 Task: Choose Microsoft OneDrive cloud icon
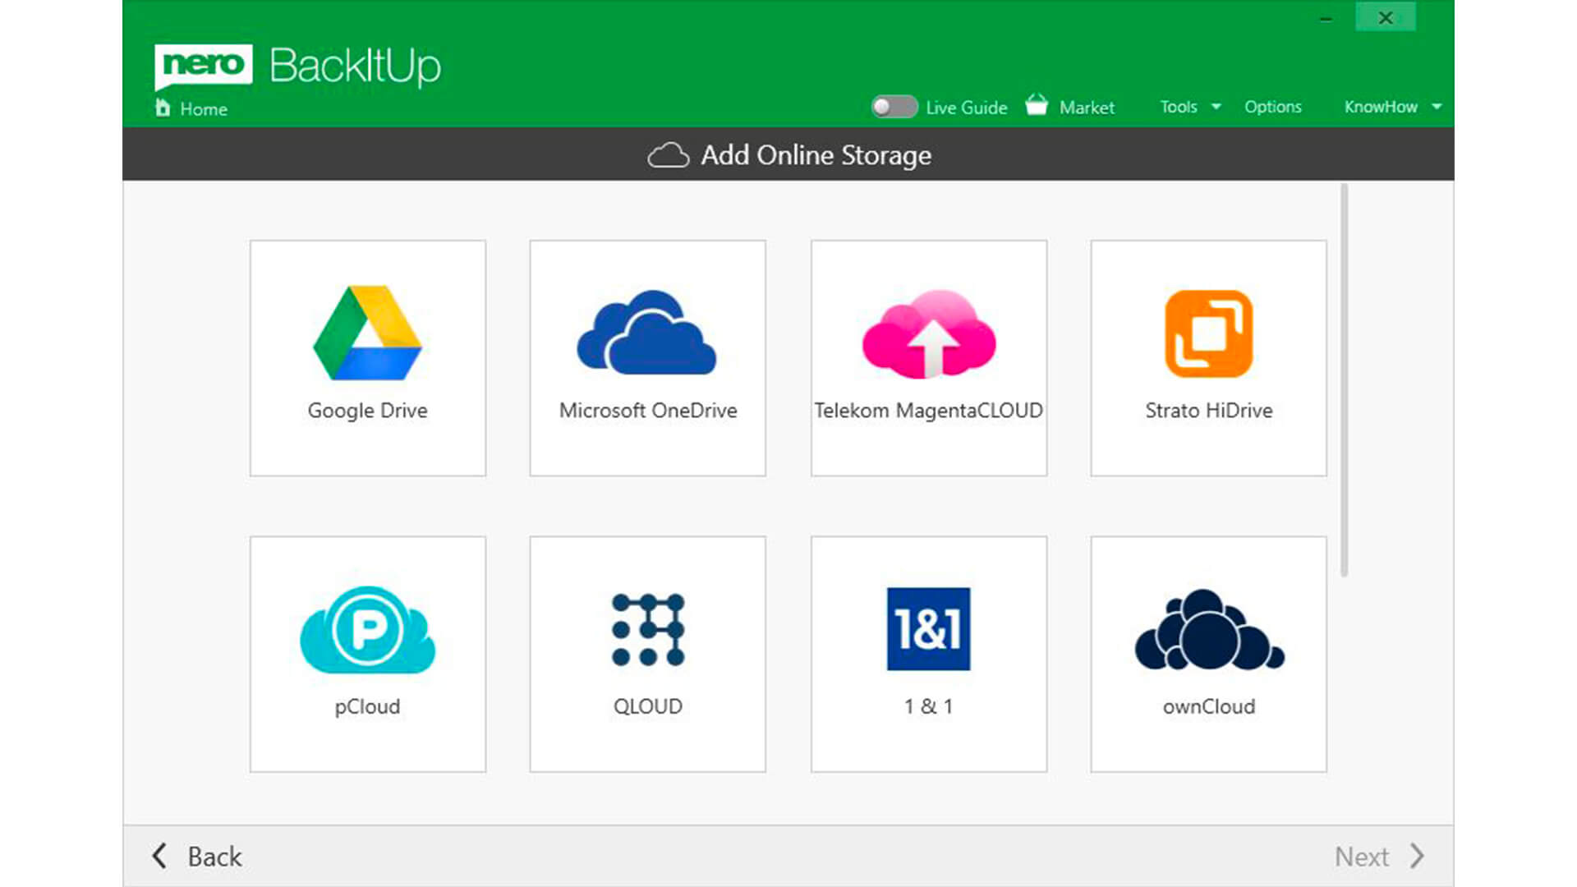click(647, 333)
